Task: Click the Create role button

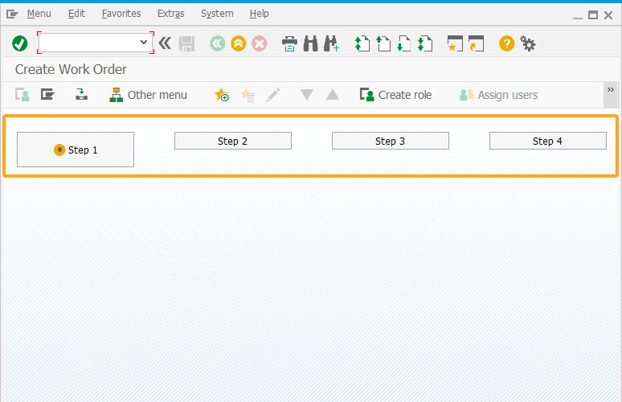Action: click(x=395, y=95)
